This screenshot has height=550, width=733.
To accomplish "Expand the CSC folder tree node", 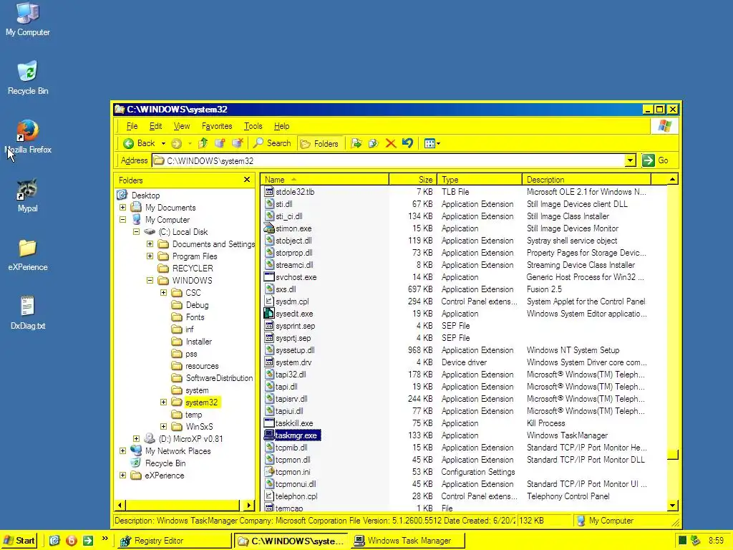I will 163,292.
